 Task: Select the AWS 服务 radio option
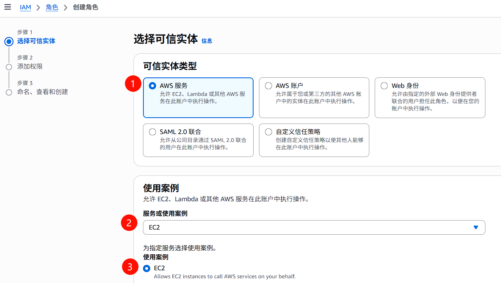coord(152,86)
